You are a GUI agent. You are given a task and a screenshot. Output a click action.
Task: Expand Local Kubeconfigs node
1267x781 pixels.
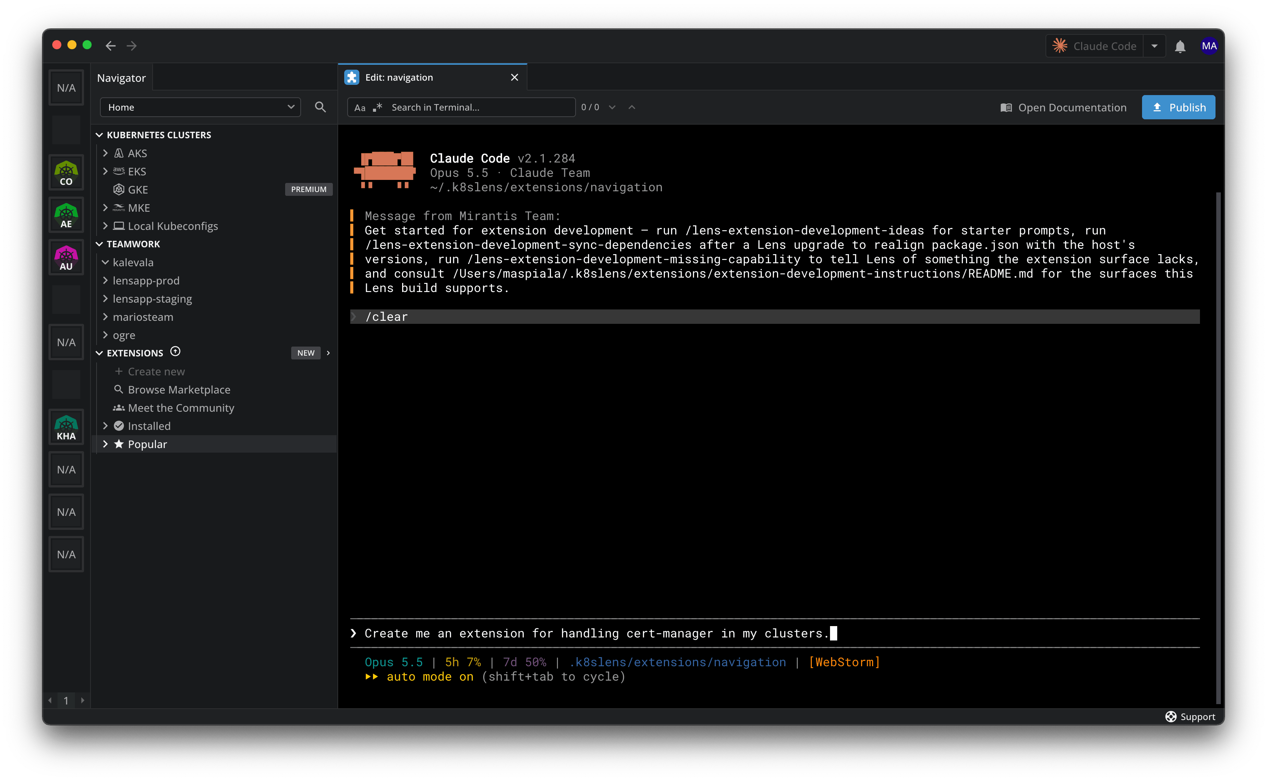(105, 226)
